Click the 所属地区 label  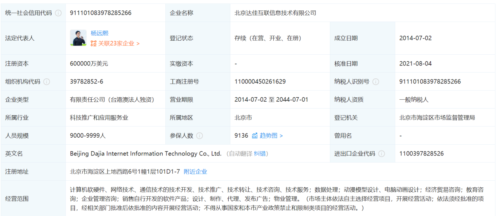coord(181,118)
